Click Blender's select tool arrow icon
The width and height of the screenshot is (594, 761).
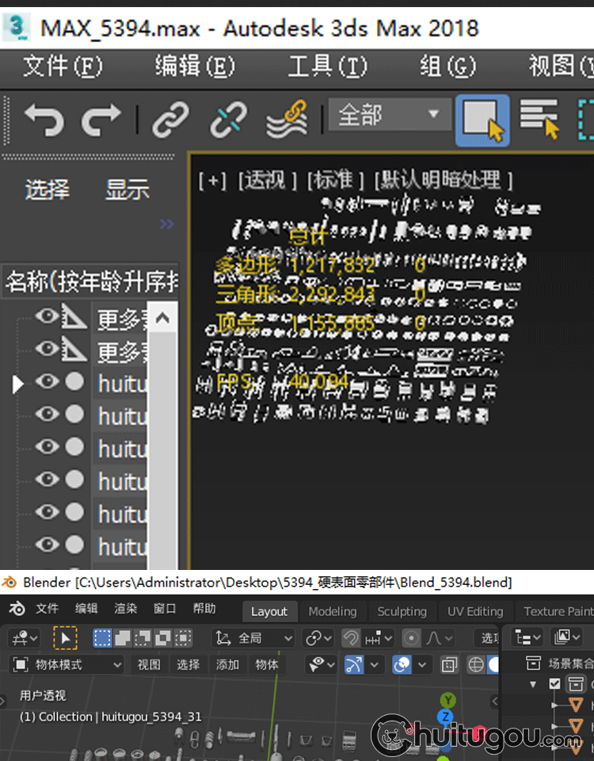[65, 637]
